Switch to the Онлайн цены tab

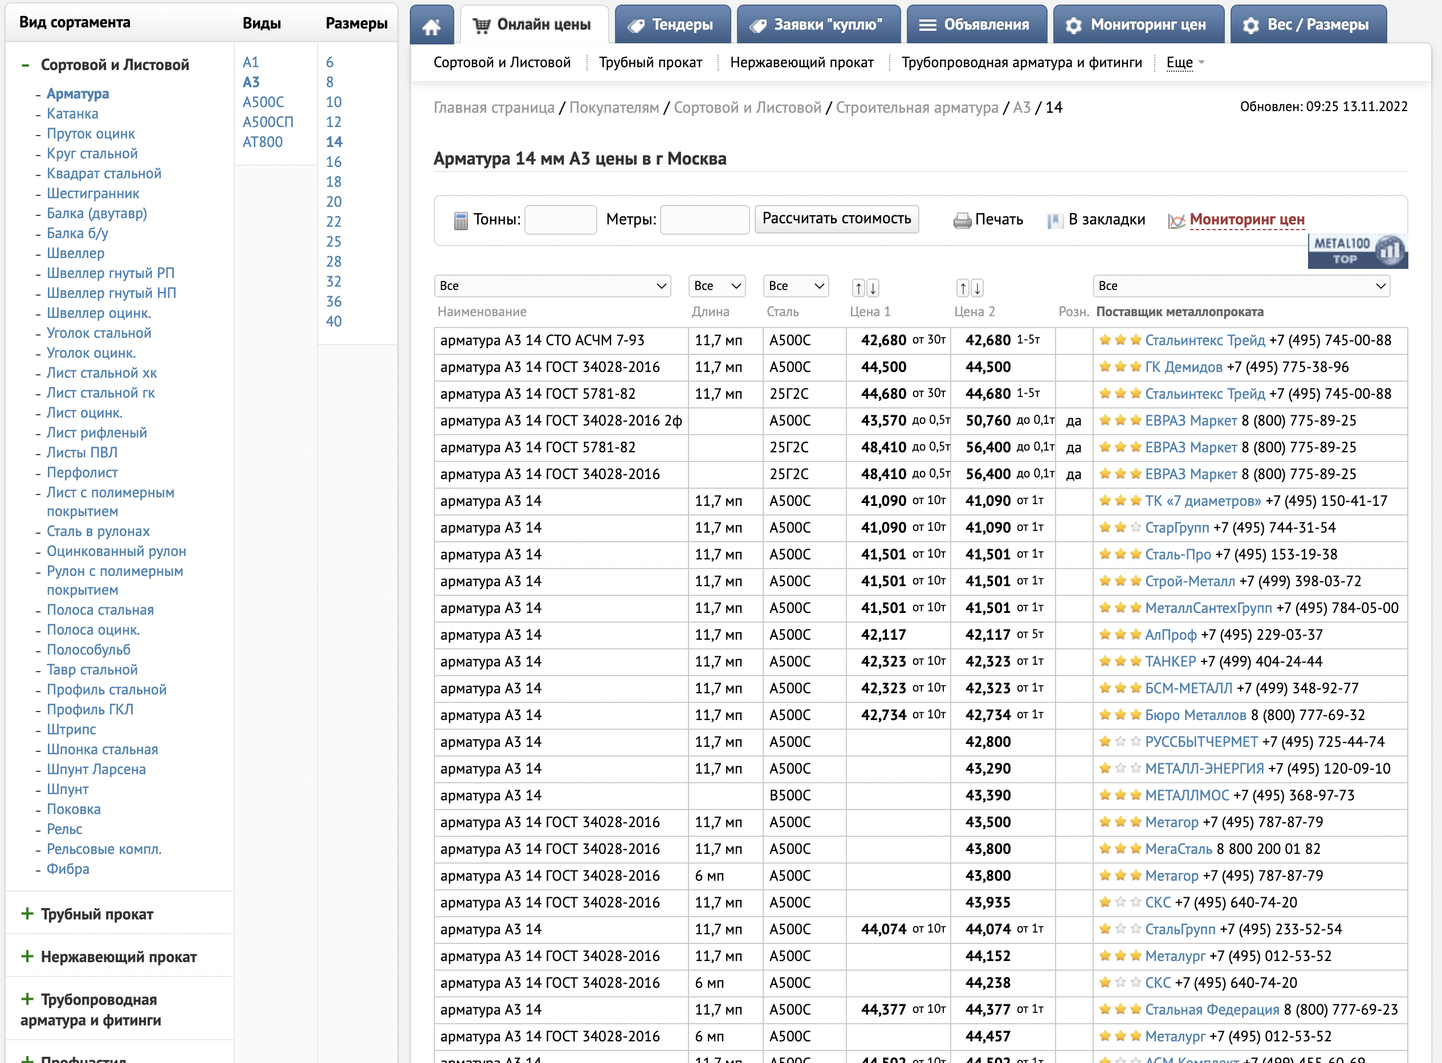point(533,25)
